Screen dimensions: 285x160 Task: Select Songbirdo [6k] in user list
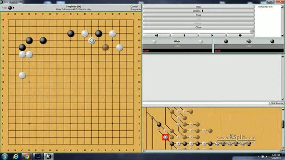pos(265,7)
